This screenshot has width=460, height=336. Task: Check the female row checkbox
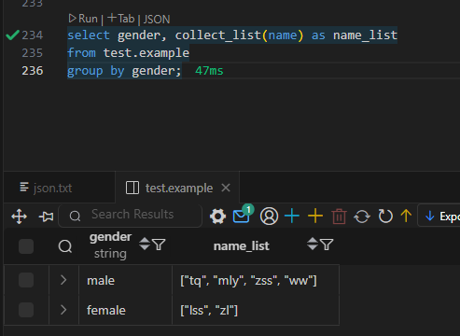point(26,310)
